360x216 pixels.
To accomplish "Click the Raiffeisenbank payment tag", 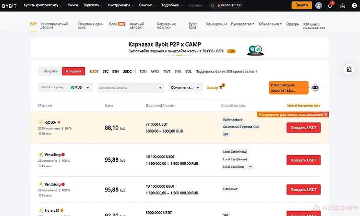I will [x=233, y=120].
